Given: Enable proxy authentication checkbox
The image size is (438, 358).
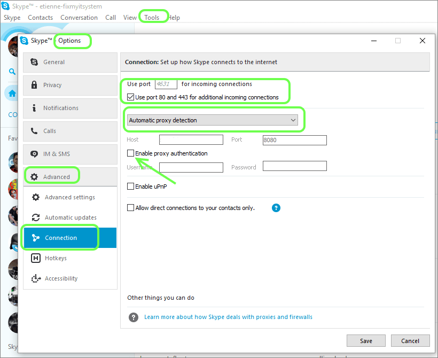Looking at the screenshot, I should tap(130, 153).
